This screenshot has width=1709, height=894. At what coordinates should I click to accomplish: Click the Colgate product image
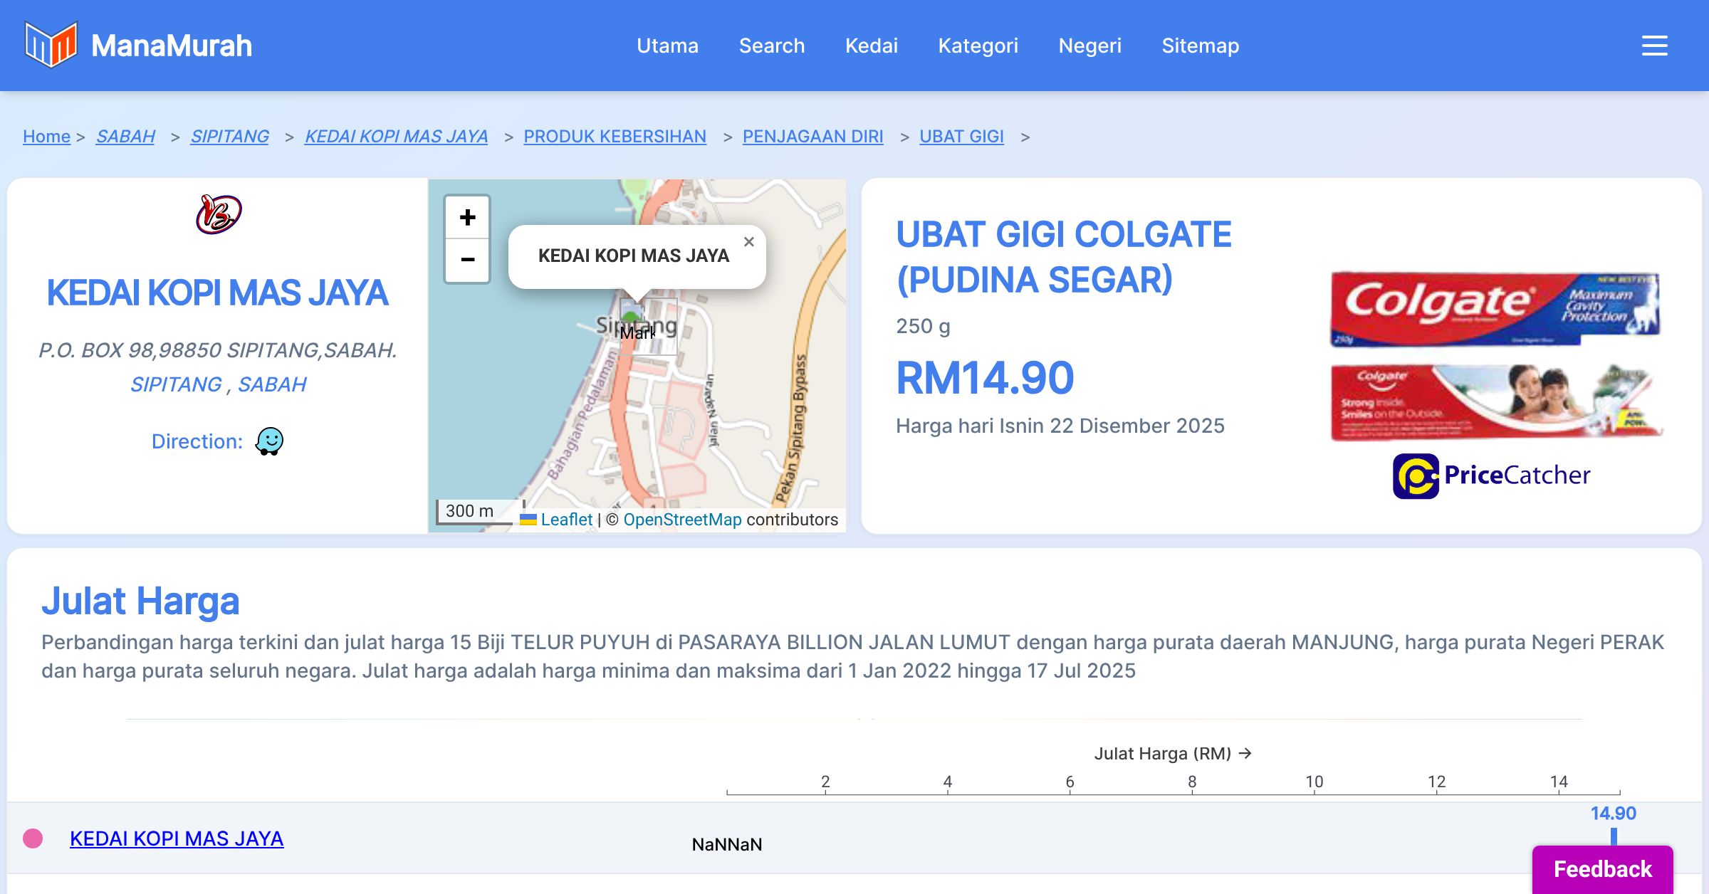(1495, 354)
